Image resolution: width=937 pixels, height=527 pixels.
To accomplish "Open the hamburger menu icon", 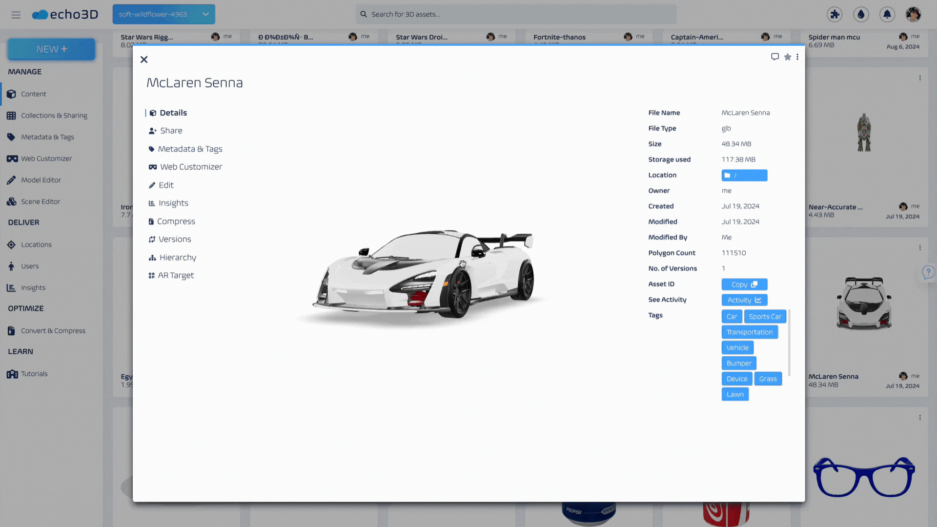I will point(16,15).
